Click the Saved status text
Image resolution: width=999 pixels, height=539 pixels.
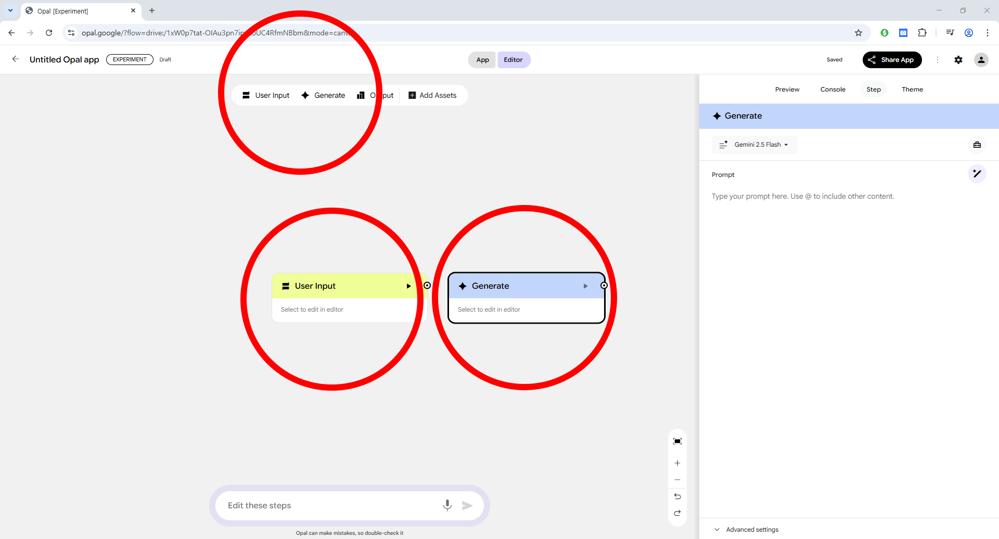(x=835, y=60)
